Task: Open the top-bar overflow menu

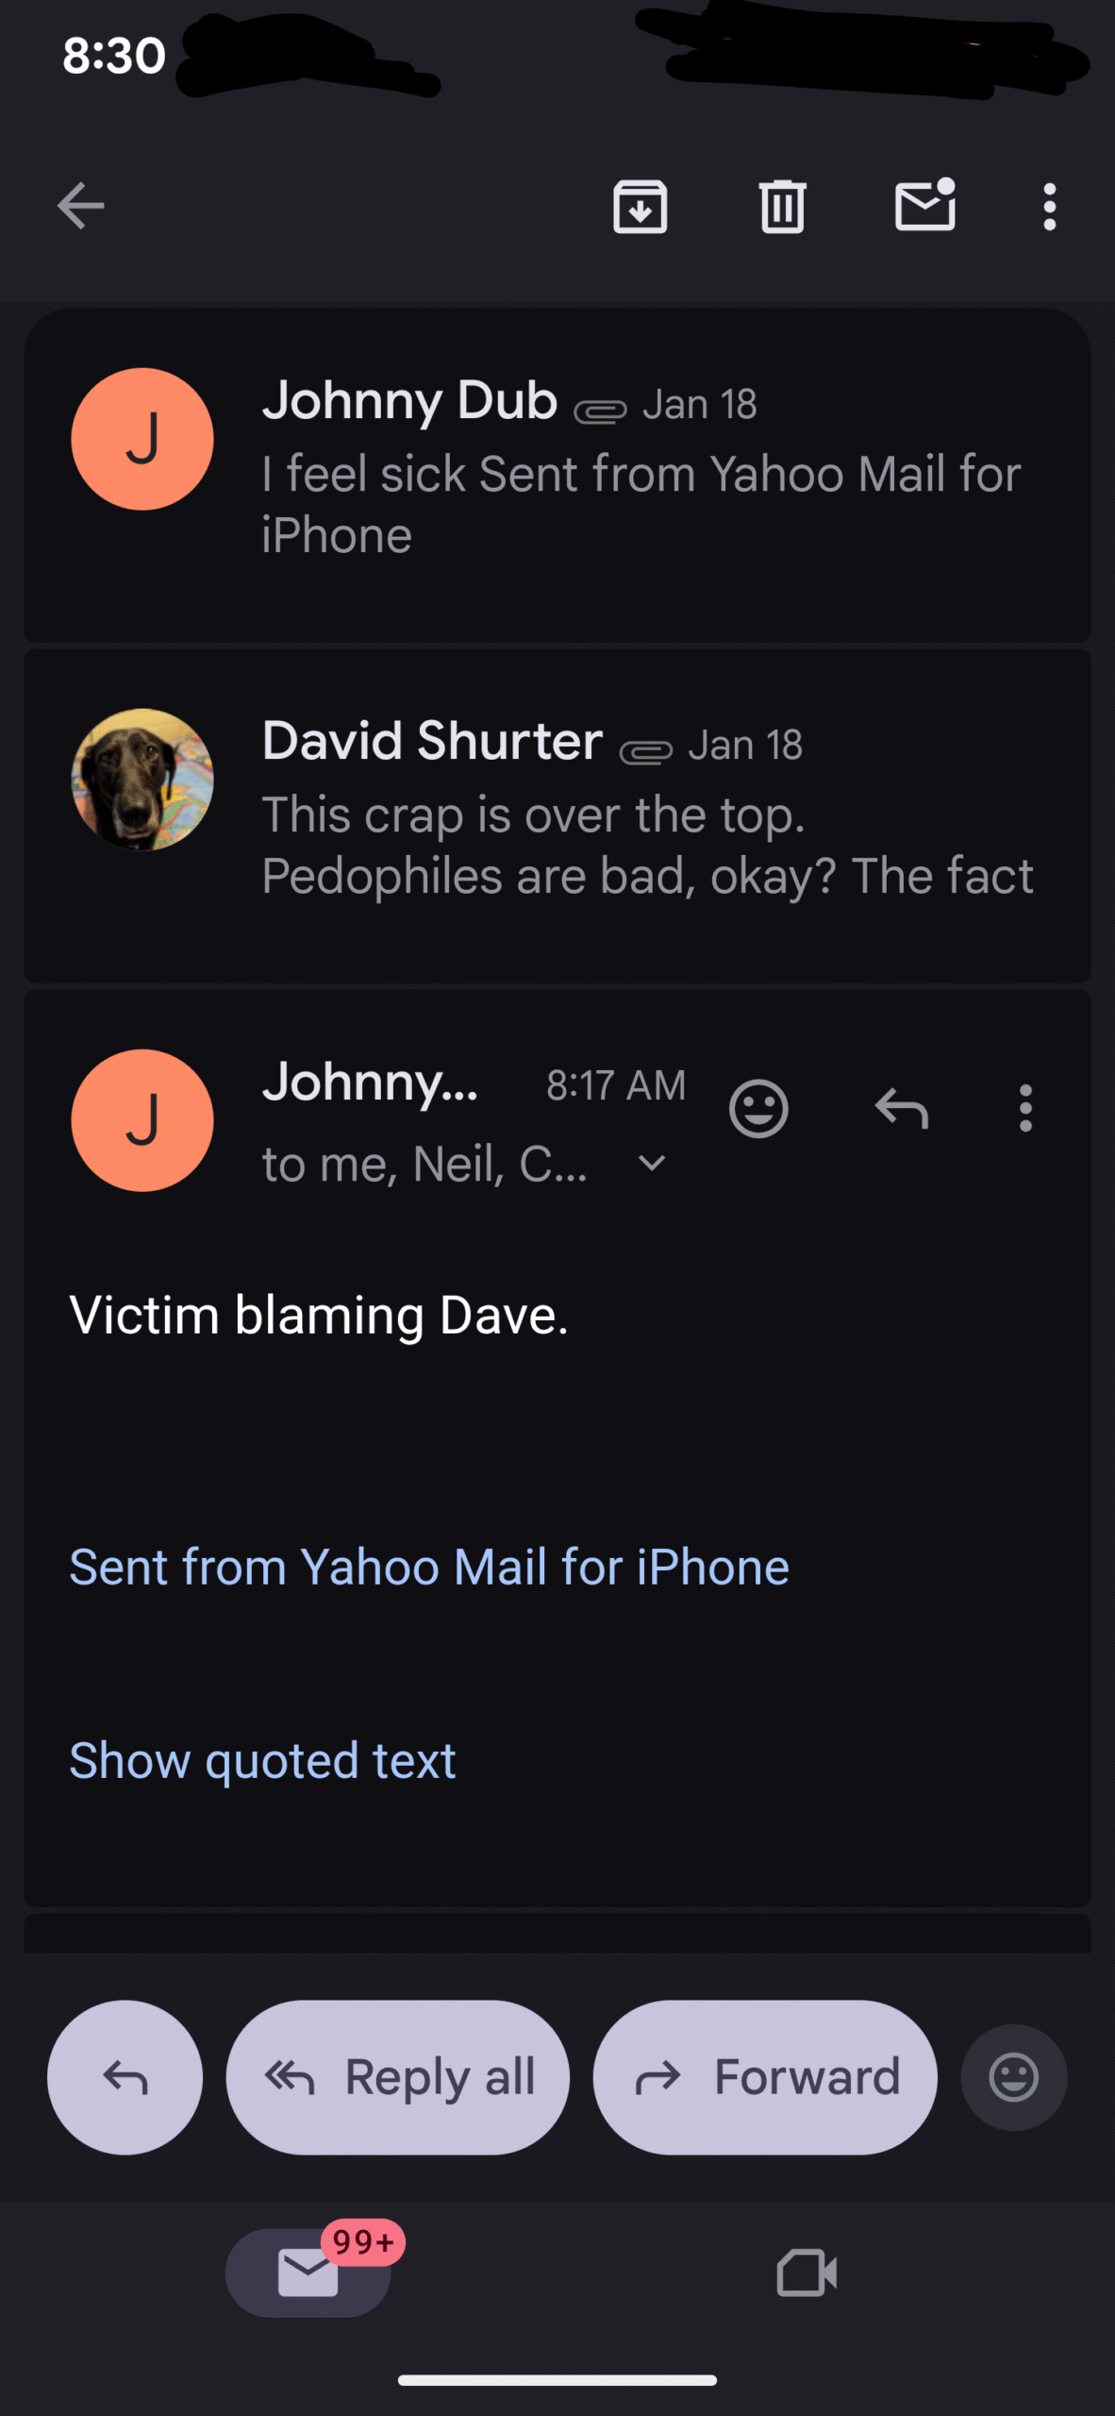Action: click(1049, 206)
